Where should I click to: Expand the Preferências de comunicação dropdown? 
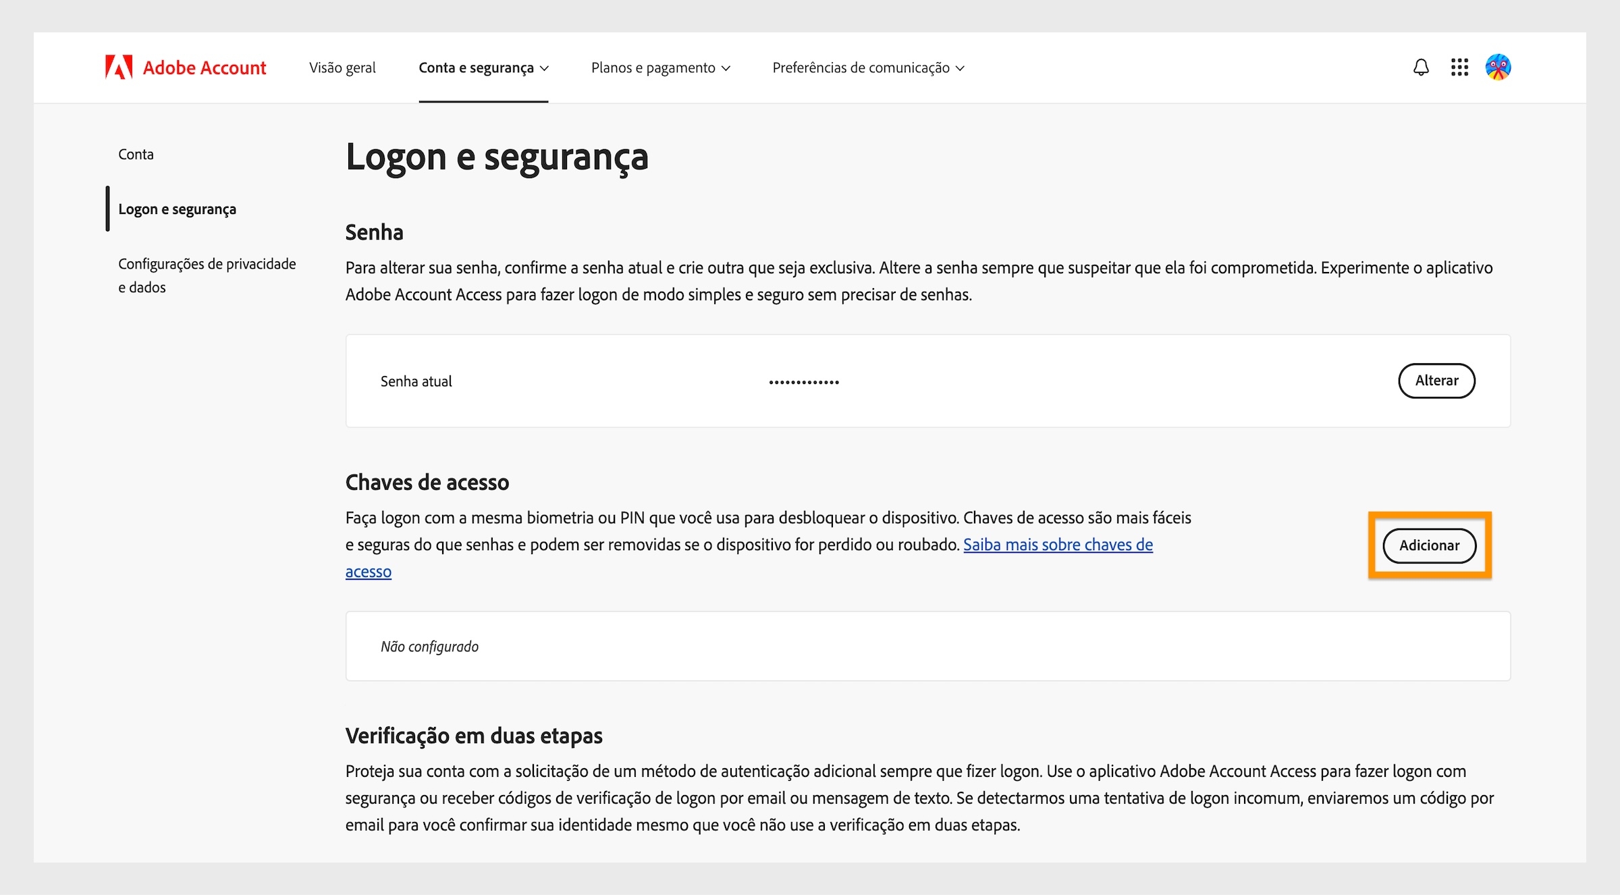(868, 67)
